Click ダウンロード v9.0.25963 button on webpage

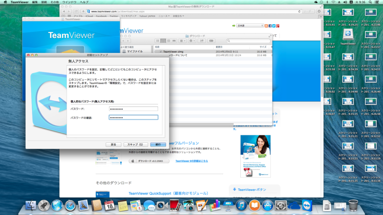coord(149,161)
